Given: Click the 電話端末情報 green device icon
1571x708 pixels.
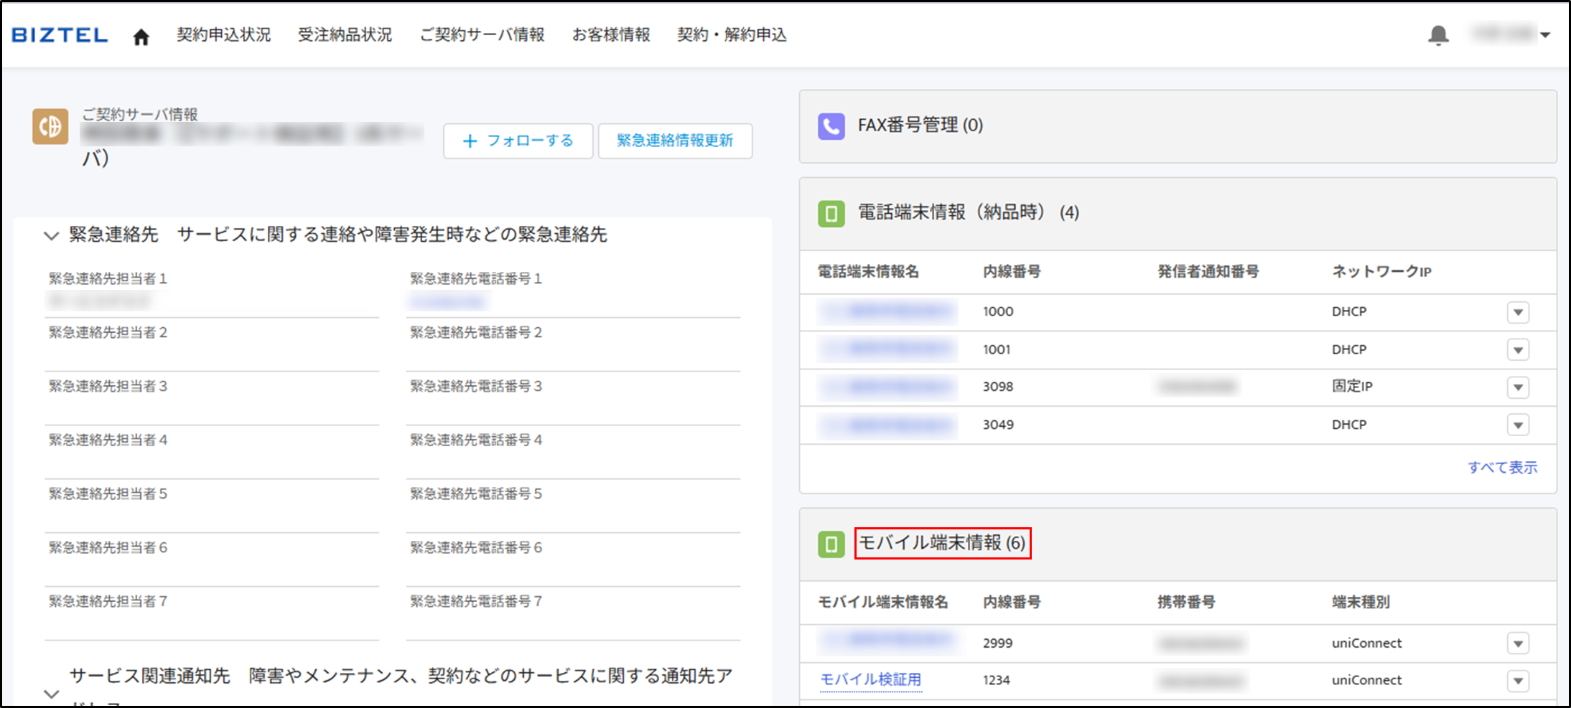Looking at the screenshot, I should click(x=831, y=213).
